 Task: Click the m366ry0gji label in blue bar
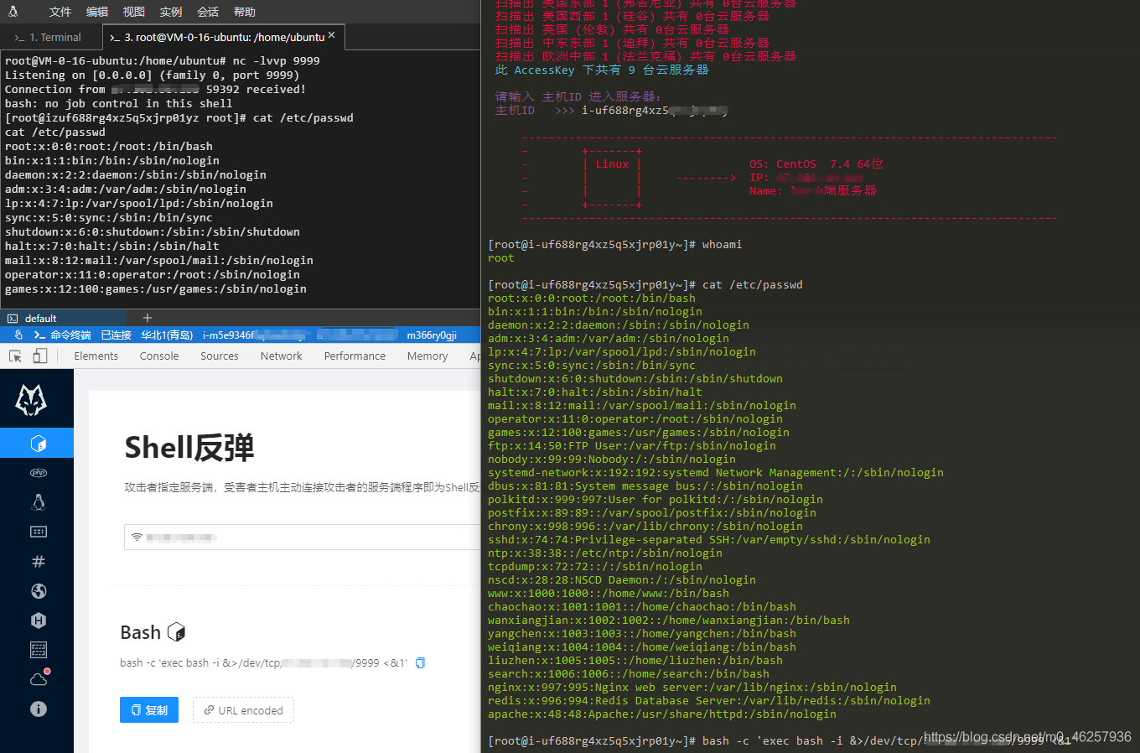pyautogui.click(x=432, y=335)
